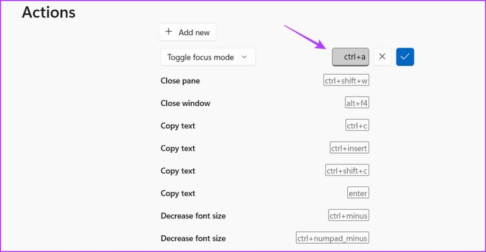Select Copy text action with enter shortcut
This screenshot has width=486, height=252.
click(x=178, y=193)
